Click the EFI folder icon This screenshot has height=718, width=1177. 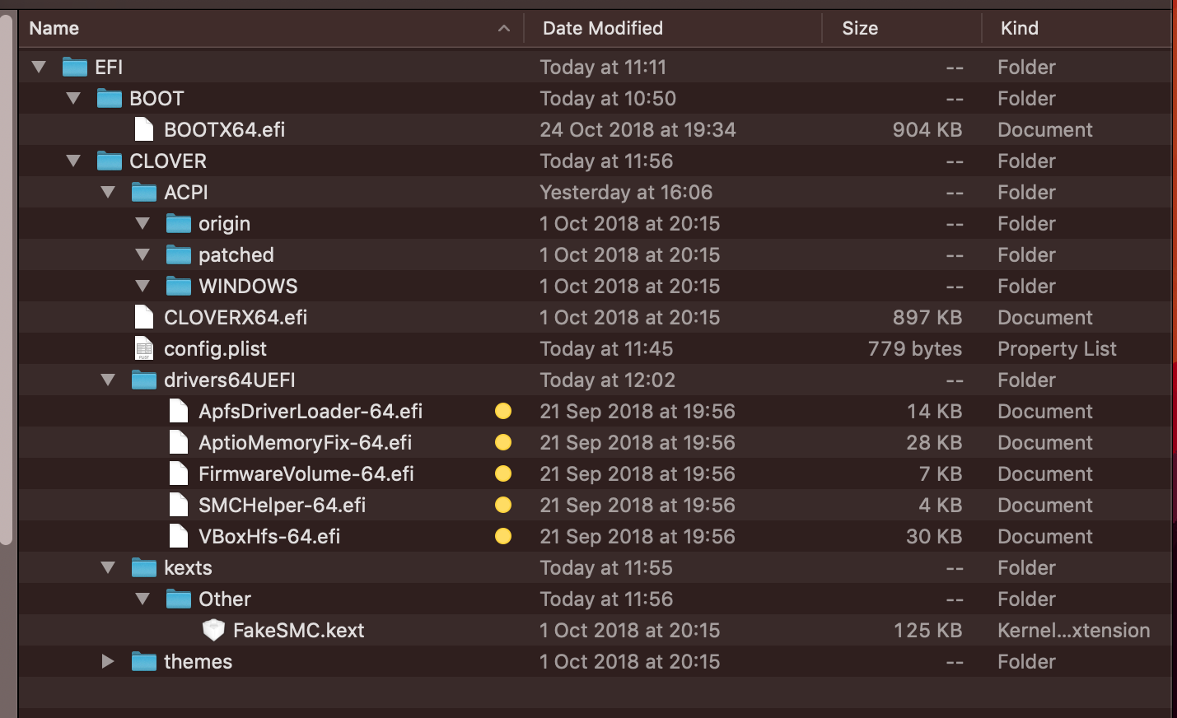(x=75, y=67)
